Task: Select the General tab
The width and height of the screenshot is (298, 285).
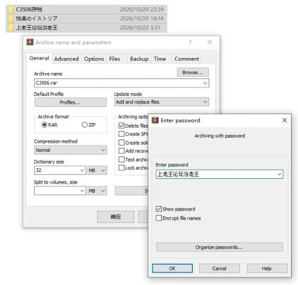Action: point(39,58)
